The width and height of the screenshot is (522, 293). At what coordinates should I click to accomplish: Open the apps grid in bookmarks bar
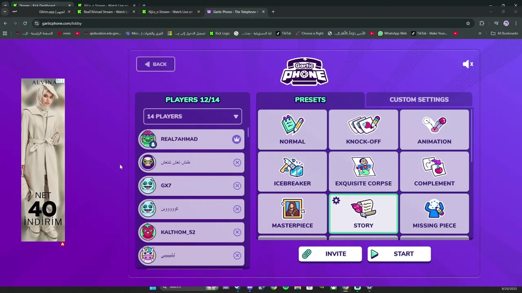5,33
